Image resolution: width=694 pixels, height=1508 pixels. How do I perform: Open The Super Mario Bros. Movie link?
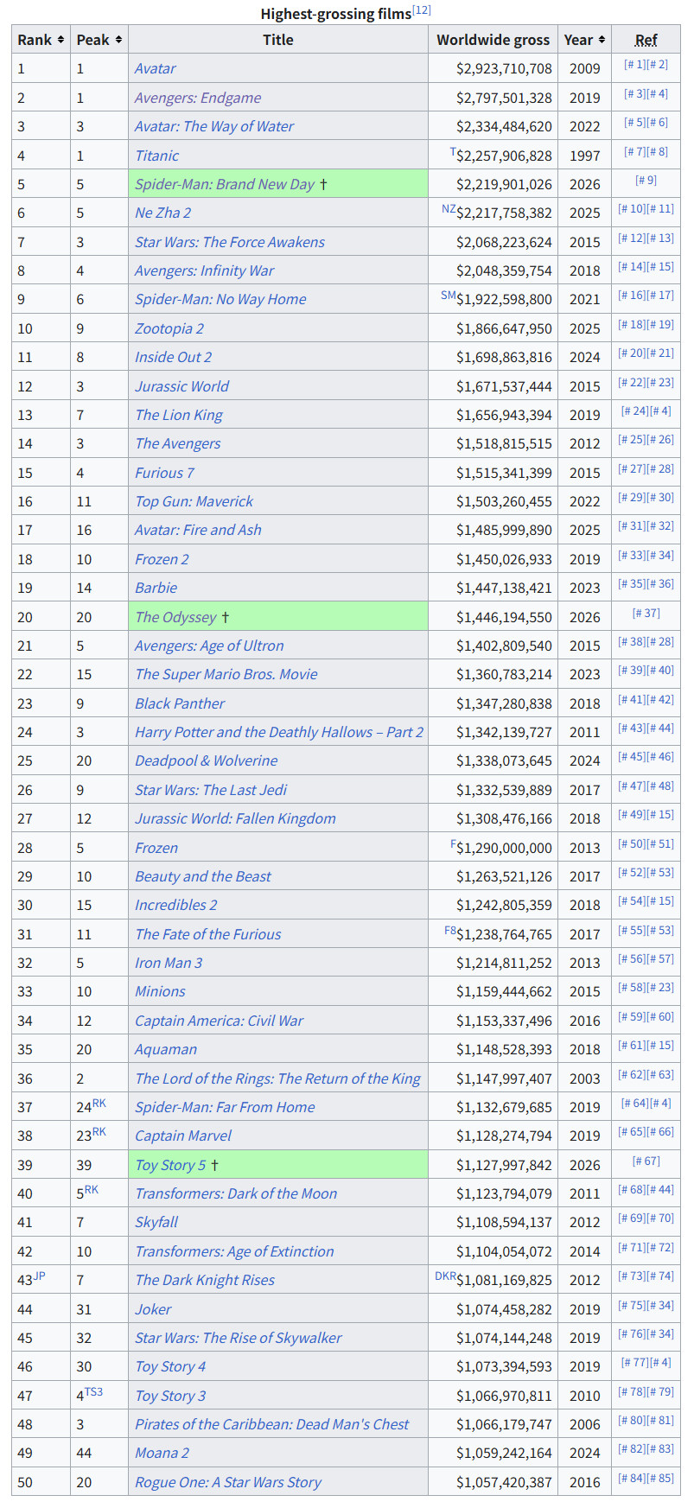[226, 674]
